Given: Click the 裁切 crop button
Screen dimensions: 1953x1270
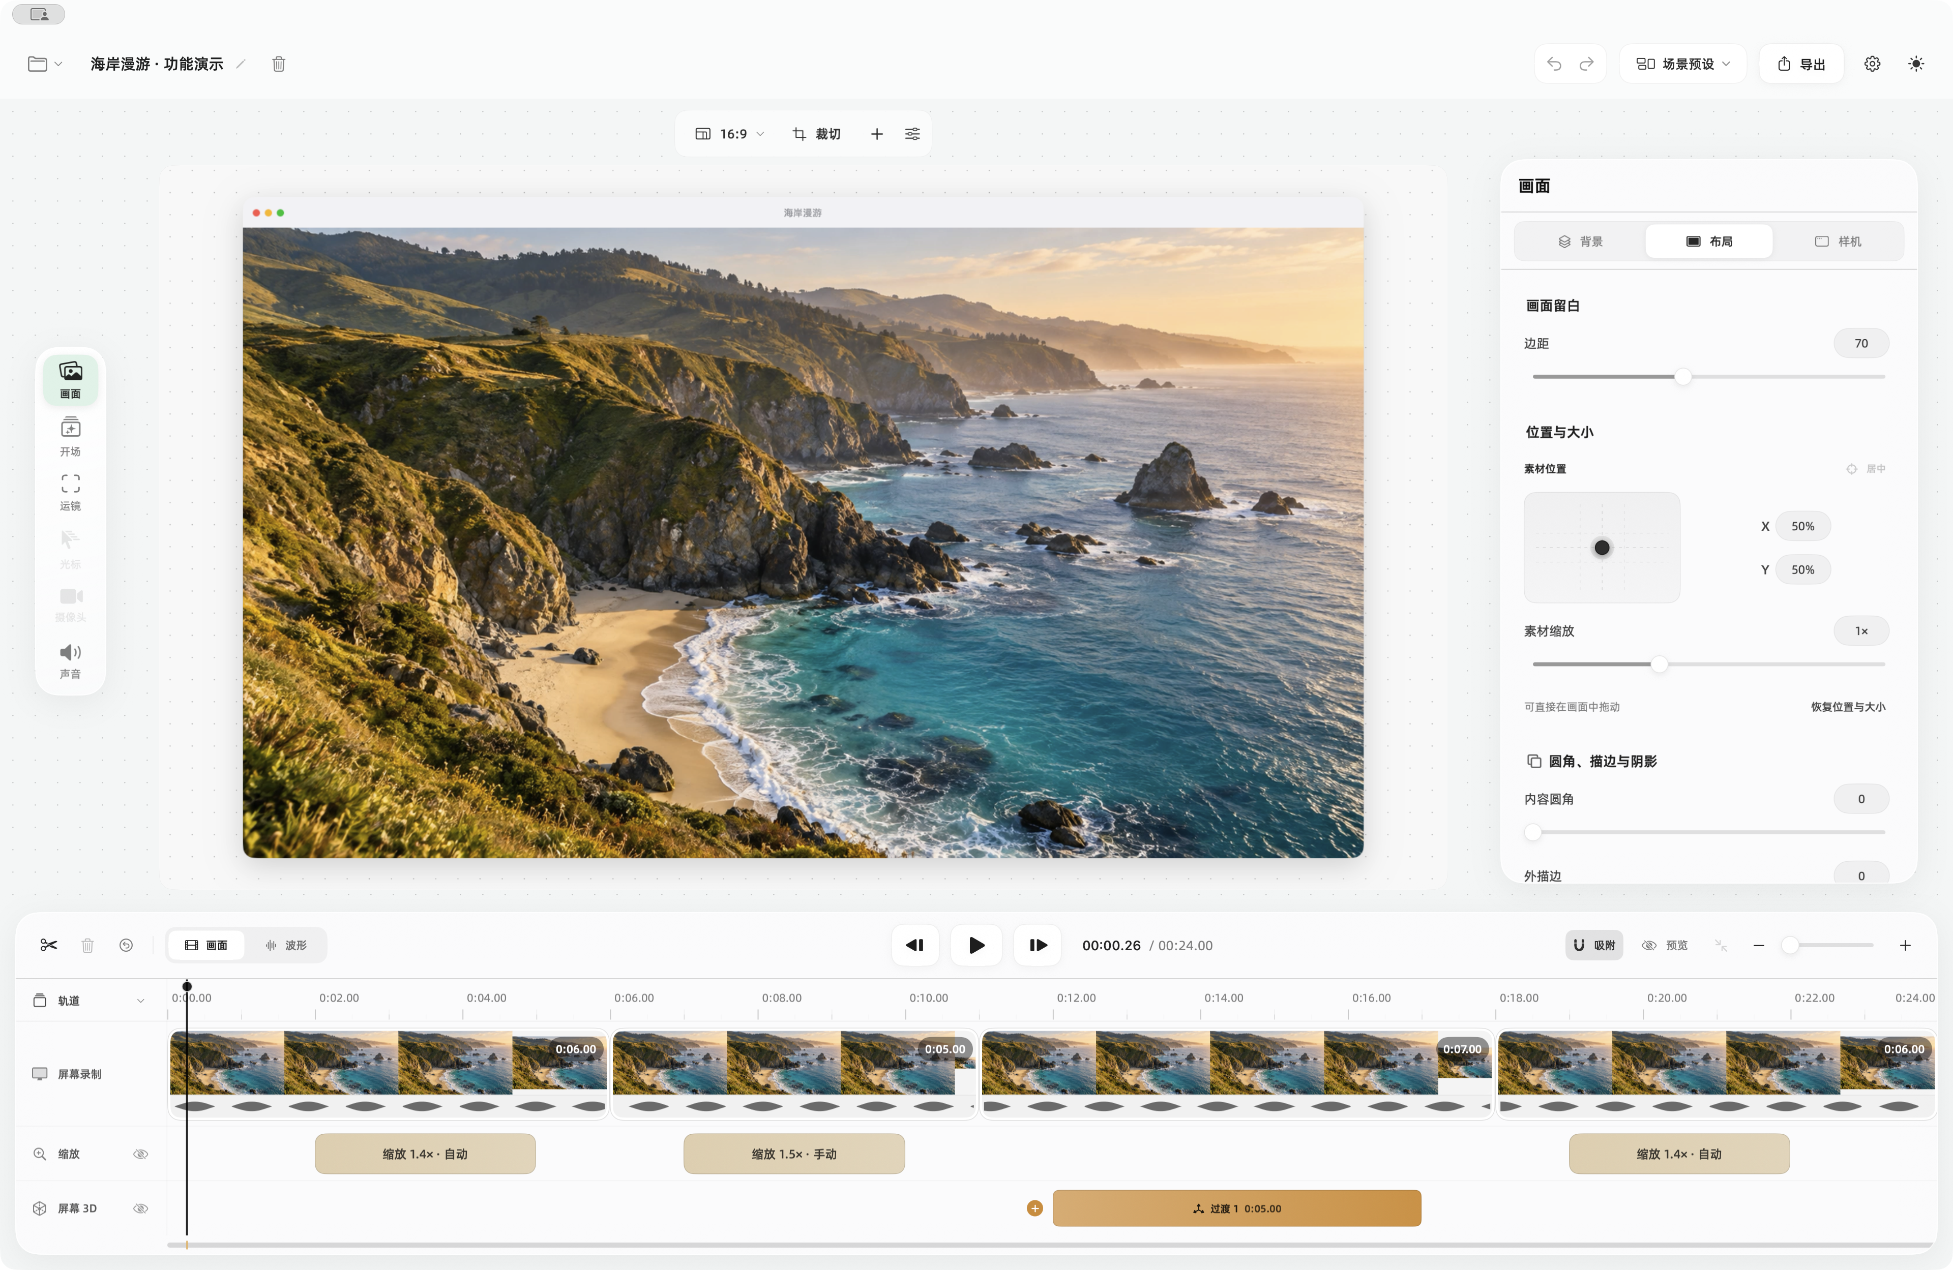Looking at the screenshot, I should click(816, 134).
